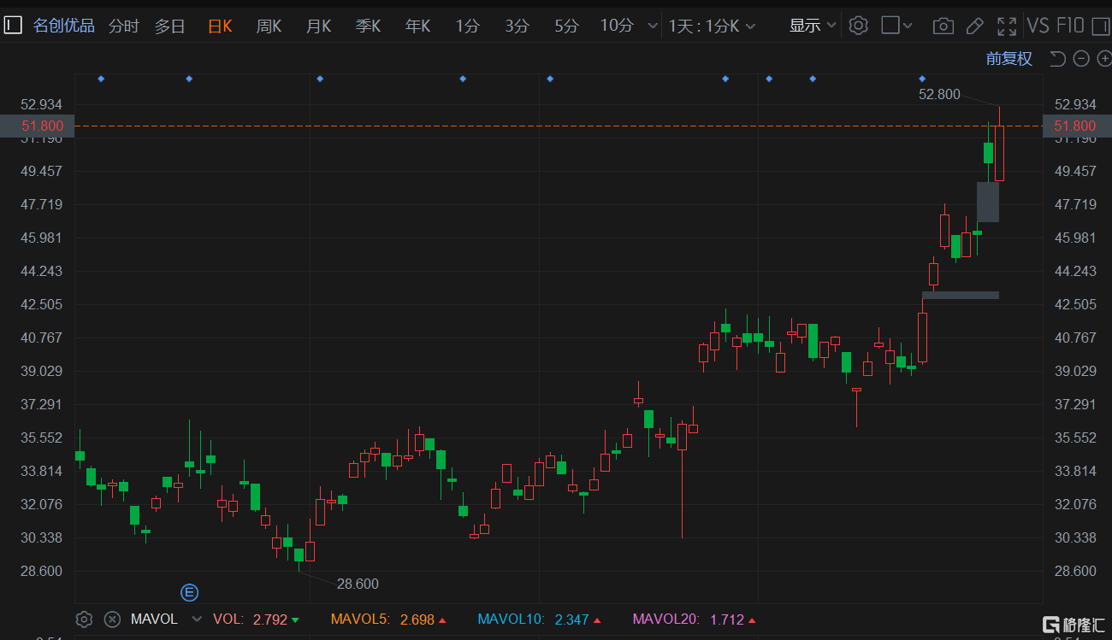This screenshot has height=640, width=1112.
Task: Switch to the 周K weekly tab
Action: click(x=269, y=26)
